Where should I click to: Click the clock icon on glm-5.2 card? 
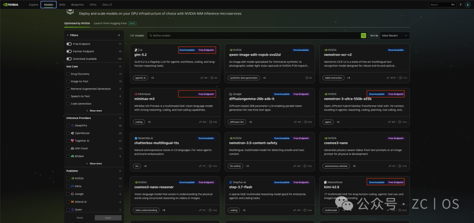pos(212,78)
